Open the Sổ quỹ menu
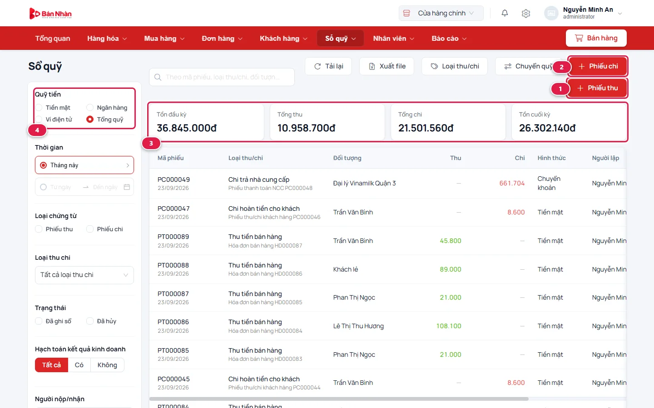The image size is (654, 408). [341, 39]
